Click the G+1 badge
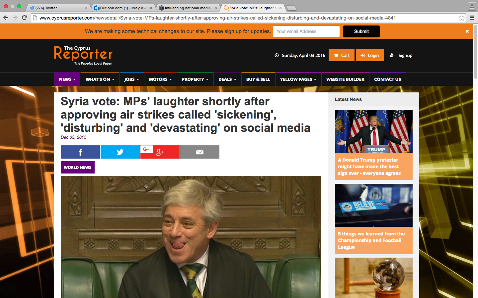 tap(147, 149)
